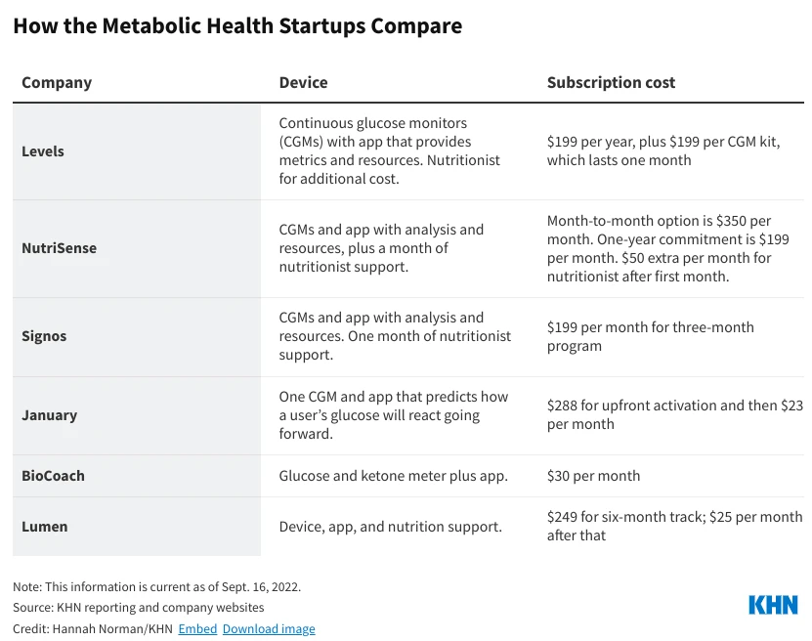The image size is (812, 641).
Task: Select the NutriSense company cell
Action: point(59,248)
